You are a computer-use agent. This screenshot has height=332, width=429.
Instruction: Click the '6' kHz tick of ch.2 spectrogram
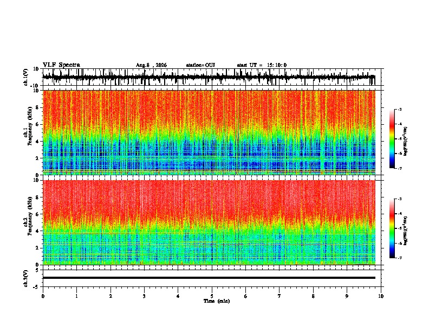[38, 214]
